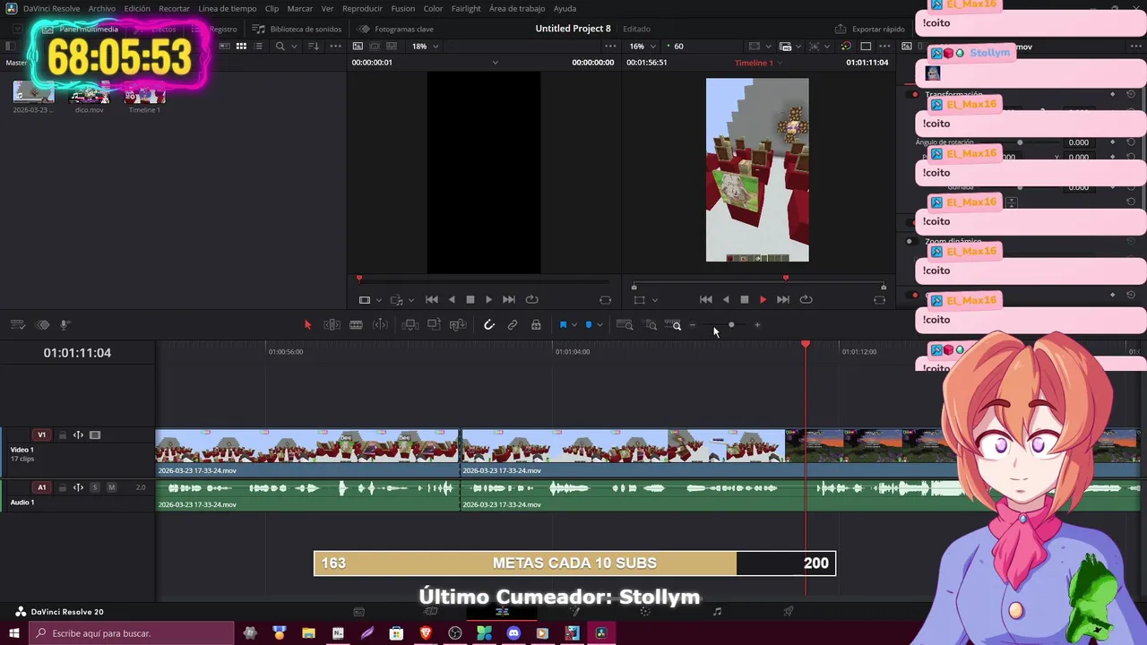Toggle lock on Video 1 track
This screenshot has width=1147, height=645.
tap(63, 435)
